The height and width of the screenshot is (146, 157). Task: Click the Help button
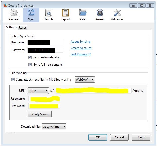tap(141, 137)
